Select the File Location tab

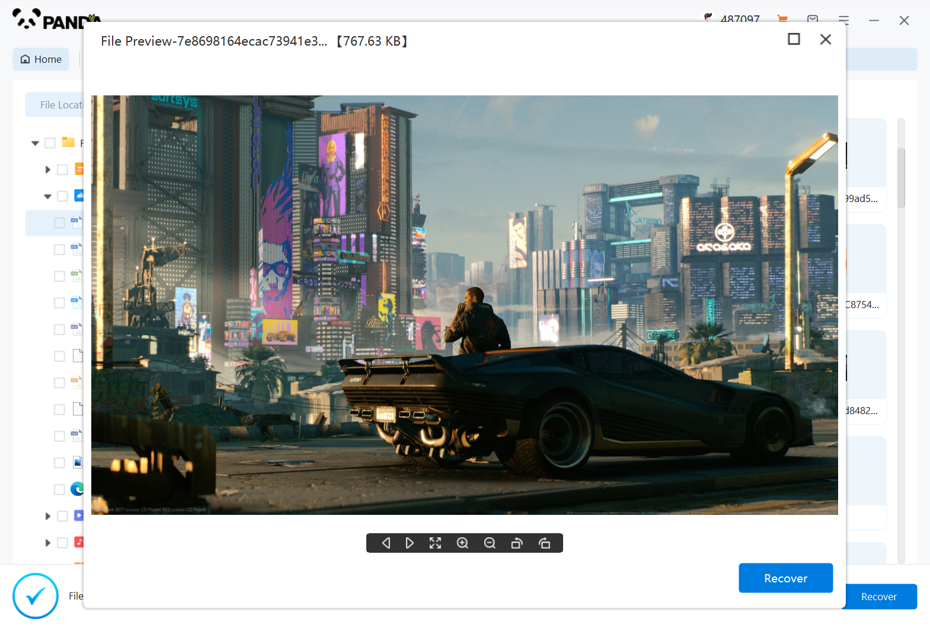pyautogui.click(x=55, y=105)
